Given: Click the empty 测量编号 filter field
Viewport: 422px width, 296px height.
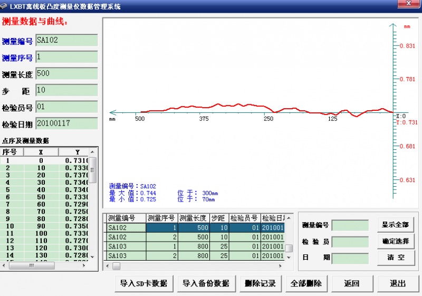Looking at the screenshot, I should [x=350, y=225].
